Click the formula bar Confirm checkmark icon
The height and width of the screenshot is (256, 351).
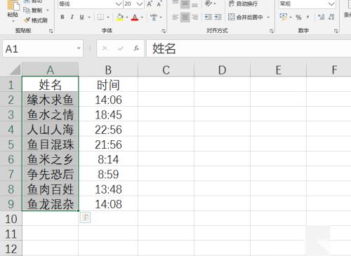[x=121, y=48]
